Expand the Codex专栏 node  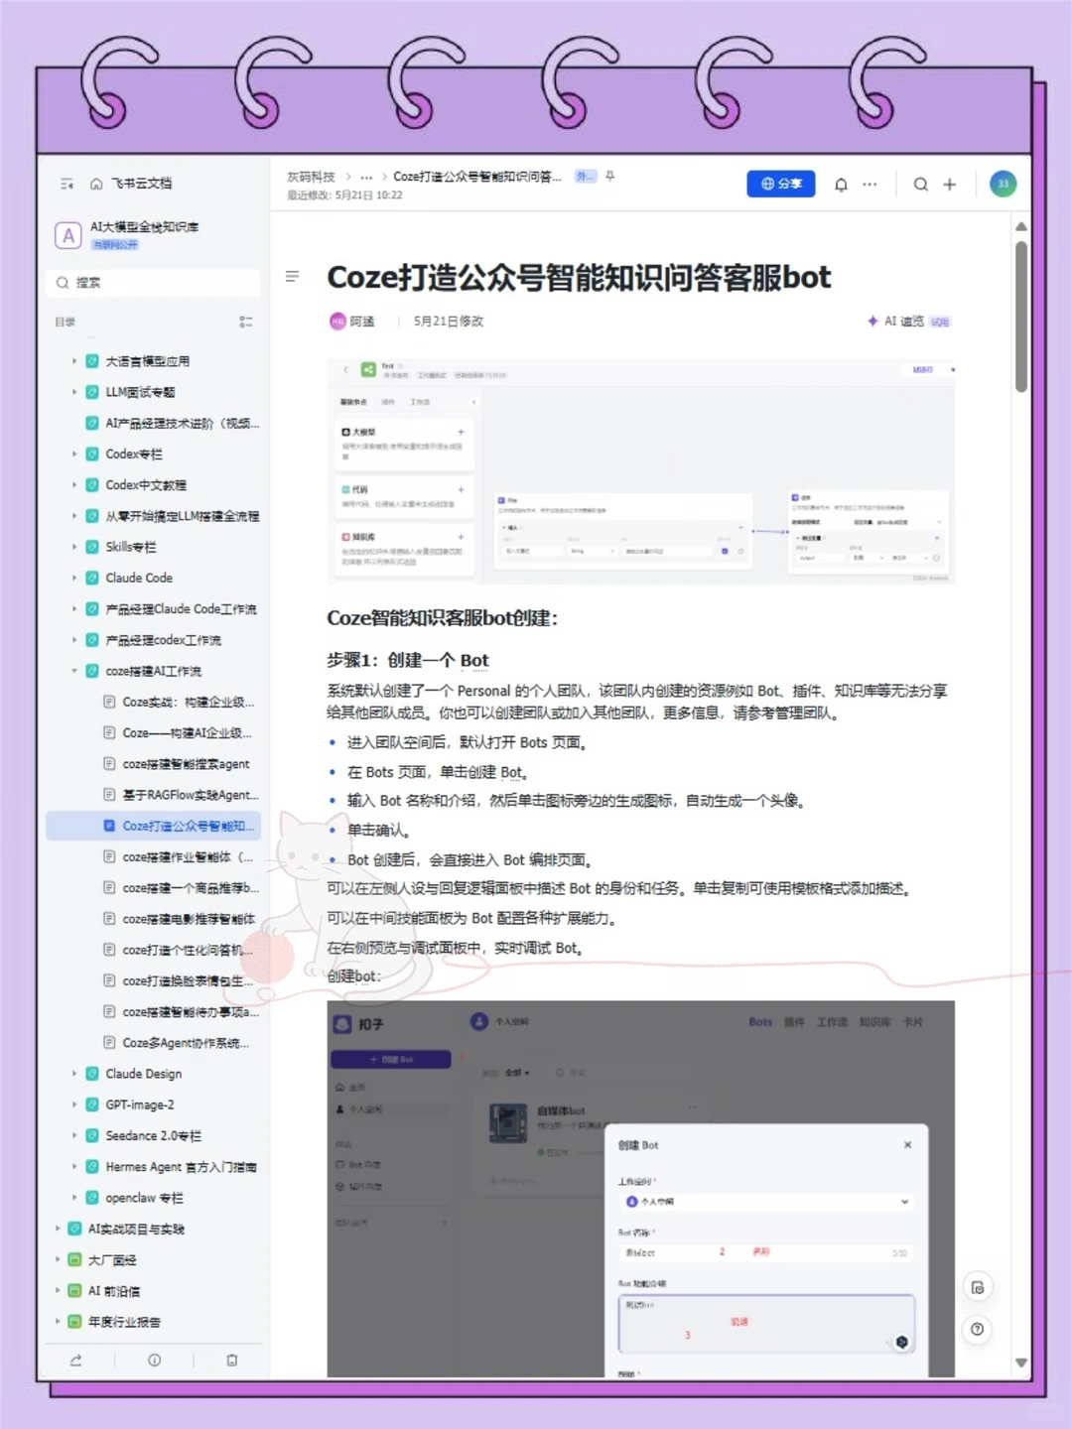click(73, 454)
